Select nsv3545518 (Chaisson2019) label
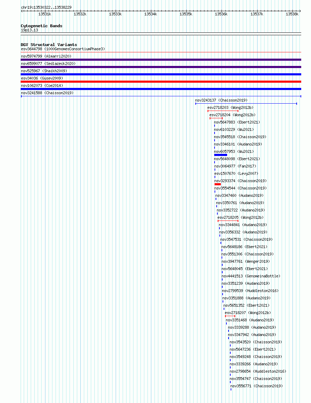The image size is (311, 403). pos(240,137)
